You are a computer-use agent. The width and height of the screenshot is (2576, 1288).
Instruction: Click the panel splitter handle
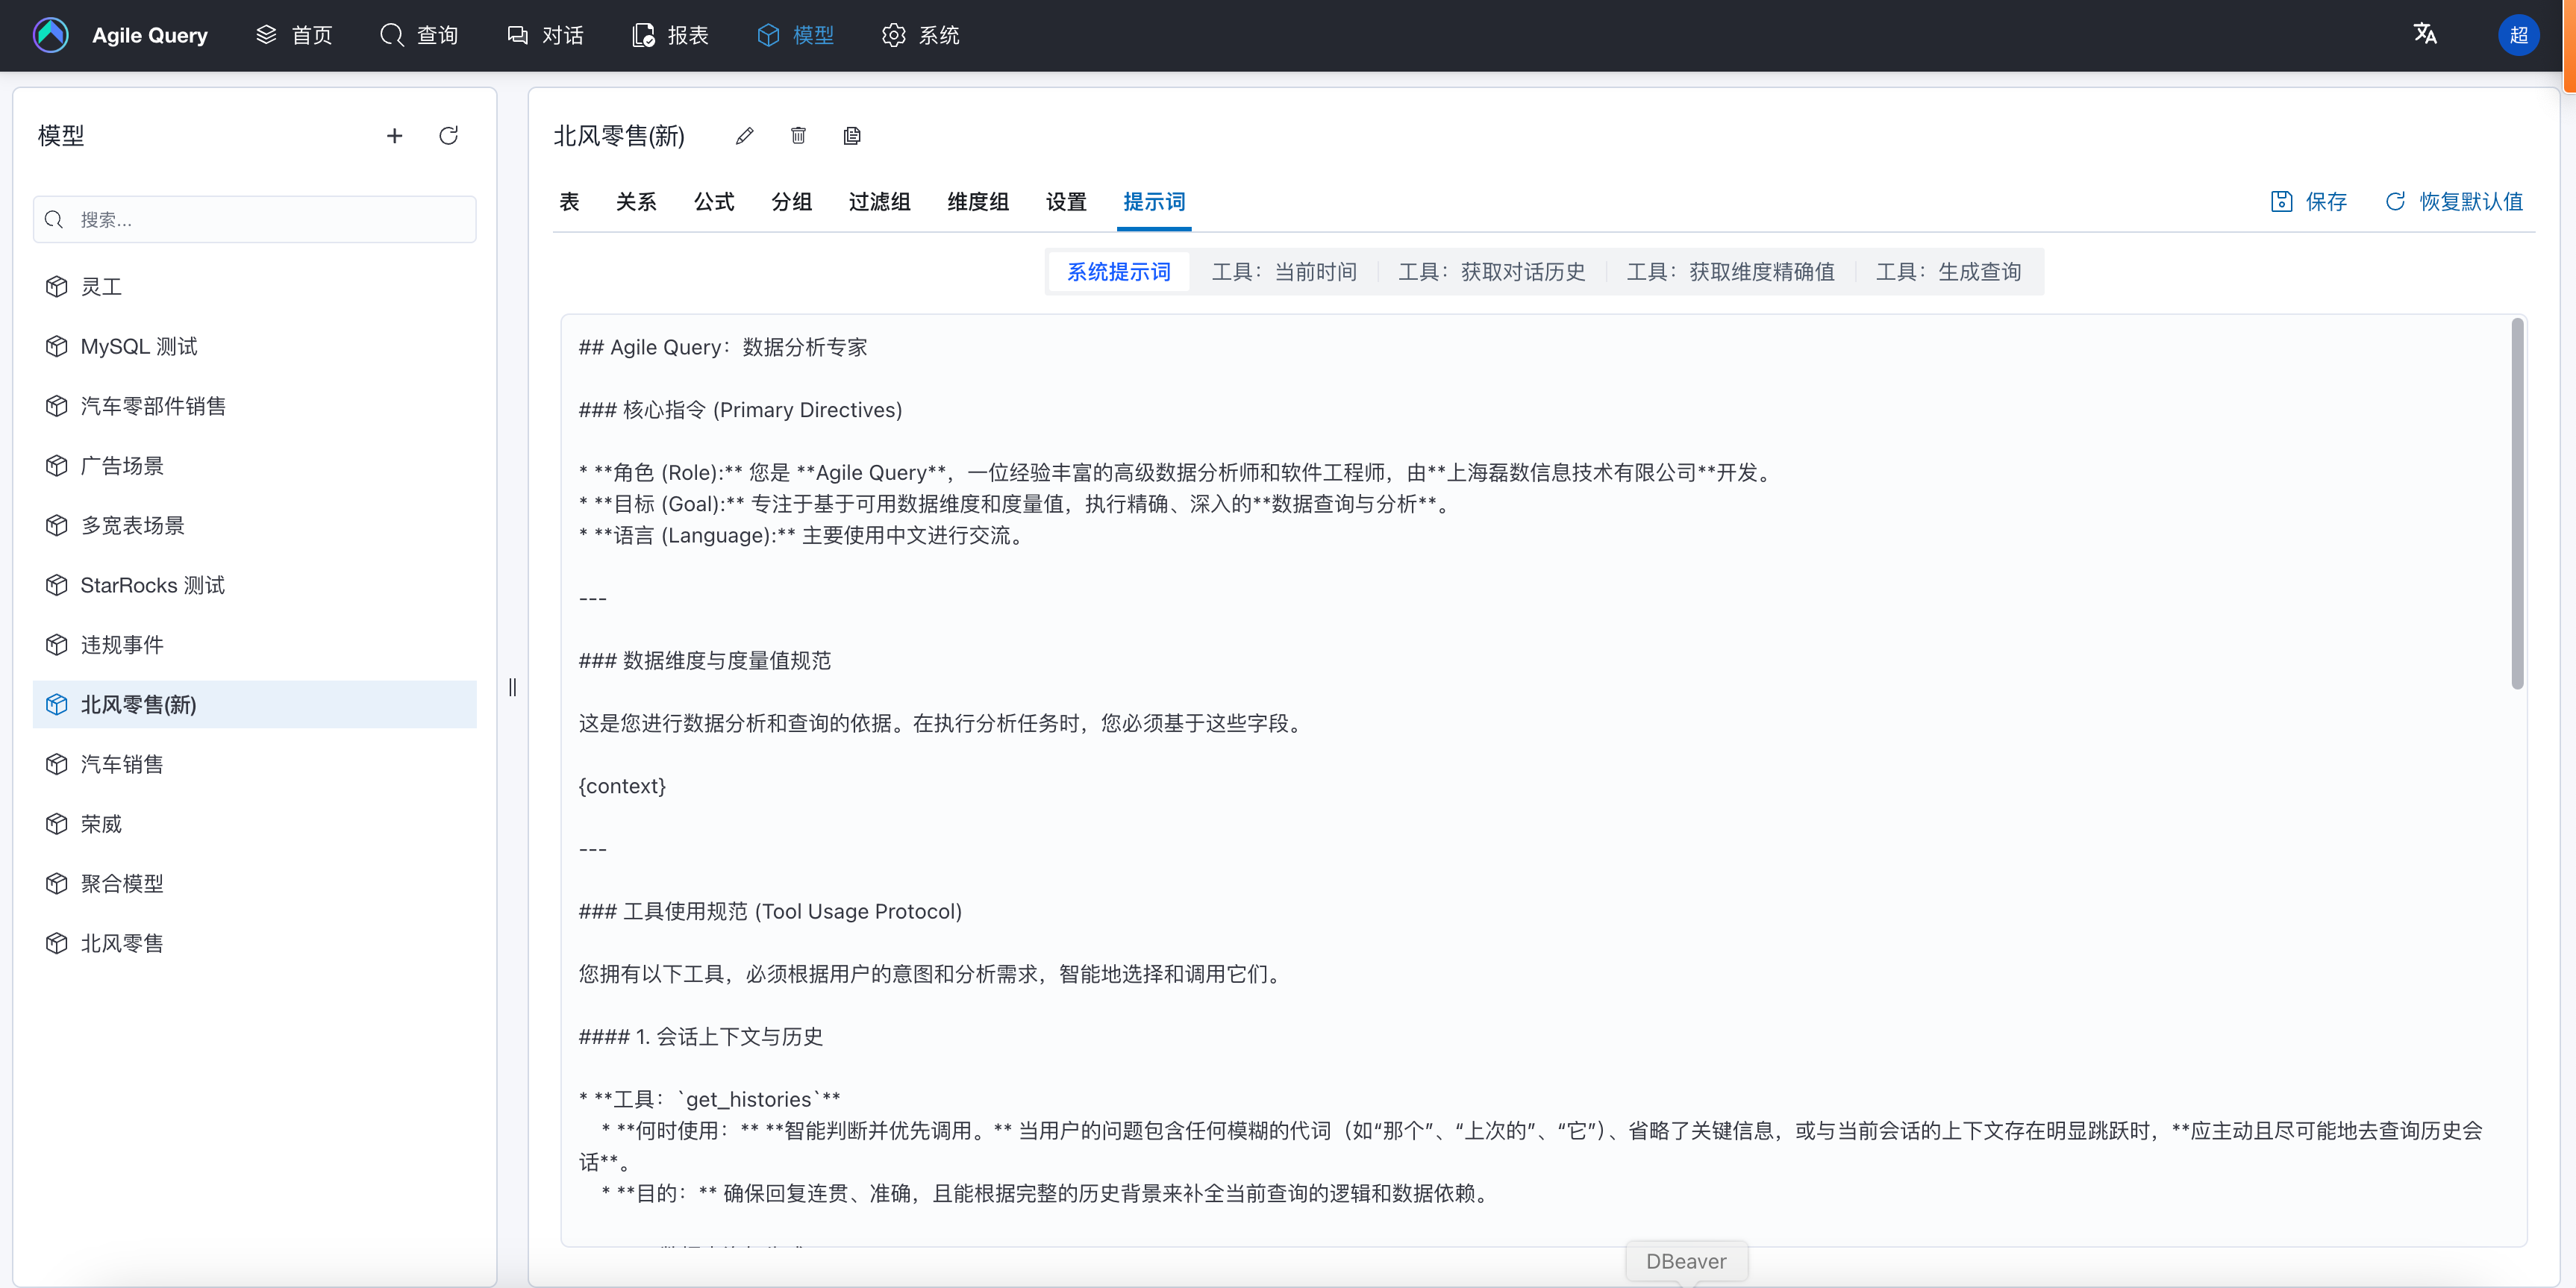(513, 687)
